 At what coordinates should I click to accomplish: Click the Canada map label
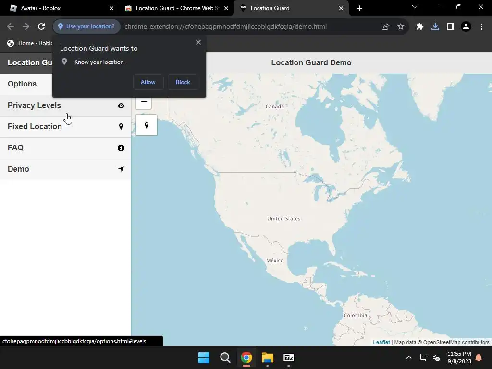(274, 106)
